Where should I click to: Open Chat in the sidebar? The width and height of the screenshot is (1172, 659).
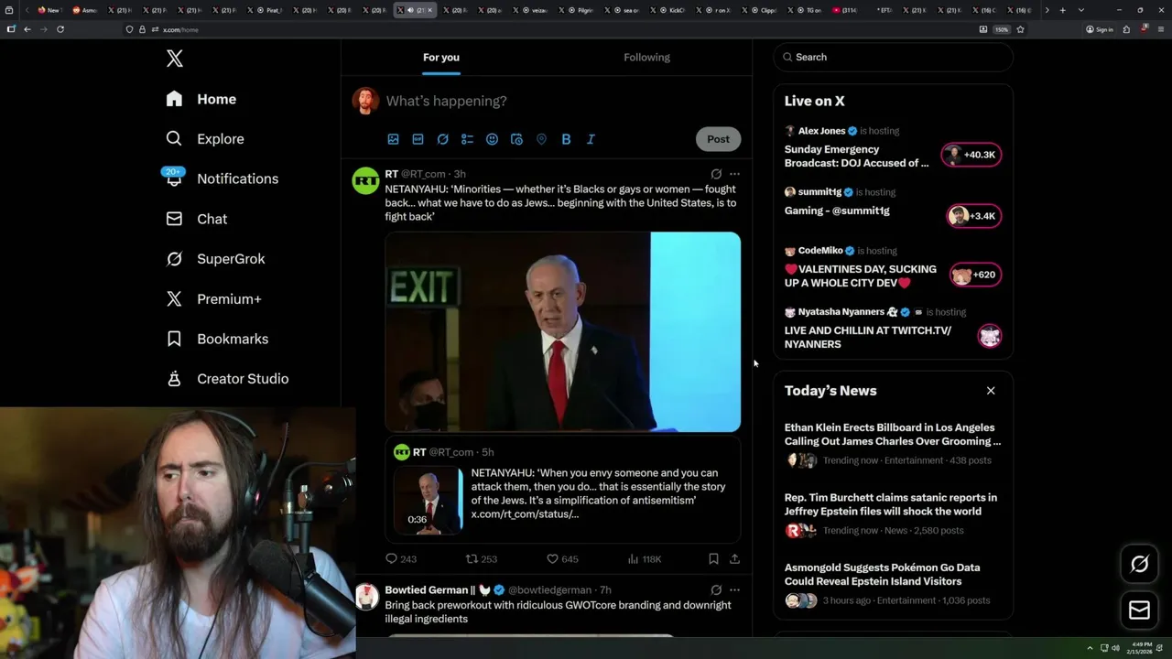(x=197, y=219)
